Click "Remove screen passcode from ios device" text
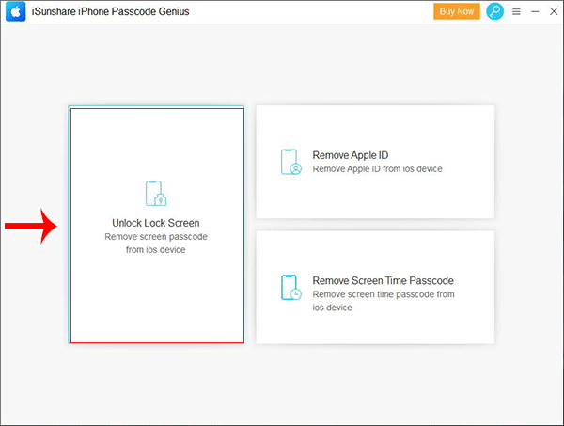Screen dimensions: 564x426 tap(156, 244)
